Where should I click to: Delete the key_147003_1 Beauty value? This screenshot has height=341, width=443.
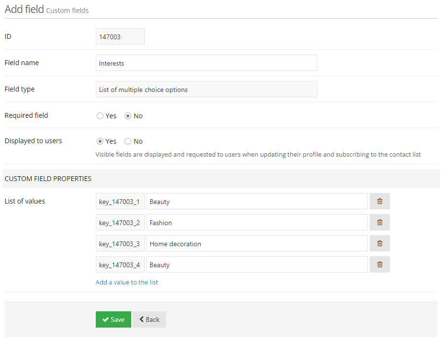[379, 201]
